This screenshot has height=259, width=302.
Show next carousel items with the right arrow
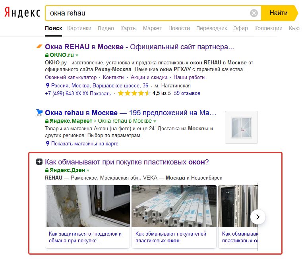tap(258, 216)
